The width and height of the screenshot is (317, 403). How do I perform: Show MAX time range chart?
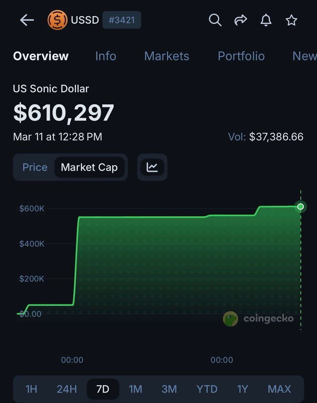coord(279,389)
